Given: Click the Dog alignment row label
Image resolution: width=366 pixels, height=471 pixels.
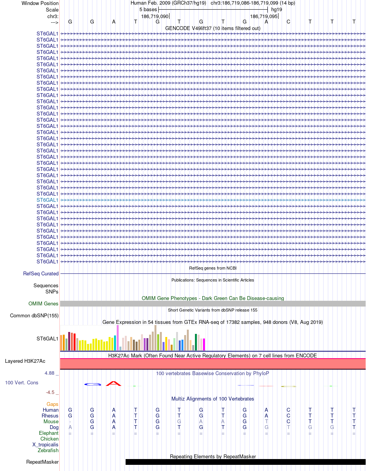Looking at the screenshot, I should click(54, 427).
